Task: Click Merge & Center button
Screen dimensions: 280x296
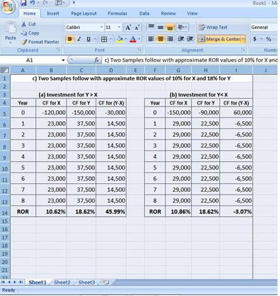Action: [219, 39]
